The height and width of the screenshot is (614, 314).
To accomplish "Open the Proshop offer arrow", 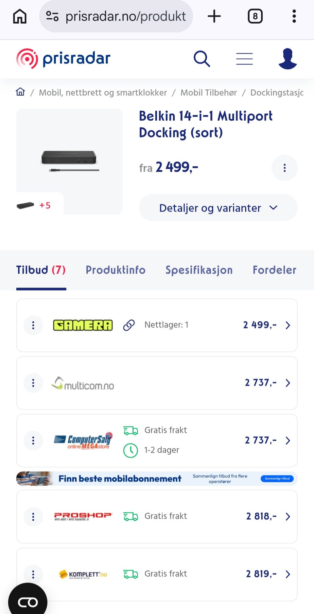I will 288,516.
